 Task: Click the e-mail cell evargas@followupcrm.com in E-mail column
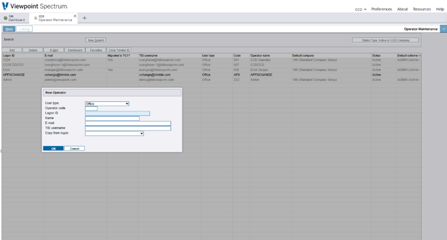pos(75,70)
